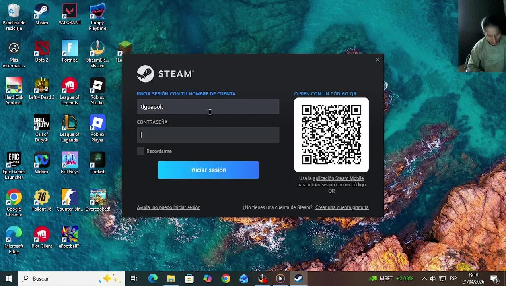The width and height of the screenshot is (506, 286).
Task: Select the Overcooked! 2 desktop icon
Action: point(97,204)
